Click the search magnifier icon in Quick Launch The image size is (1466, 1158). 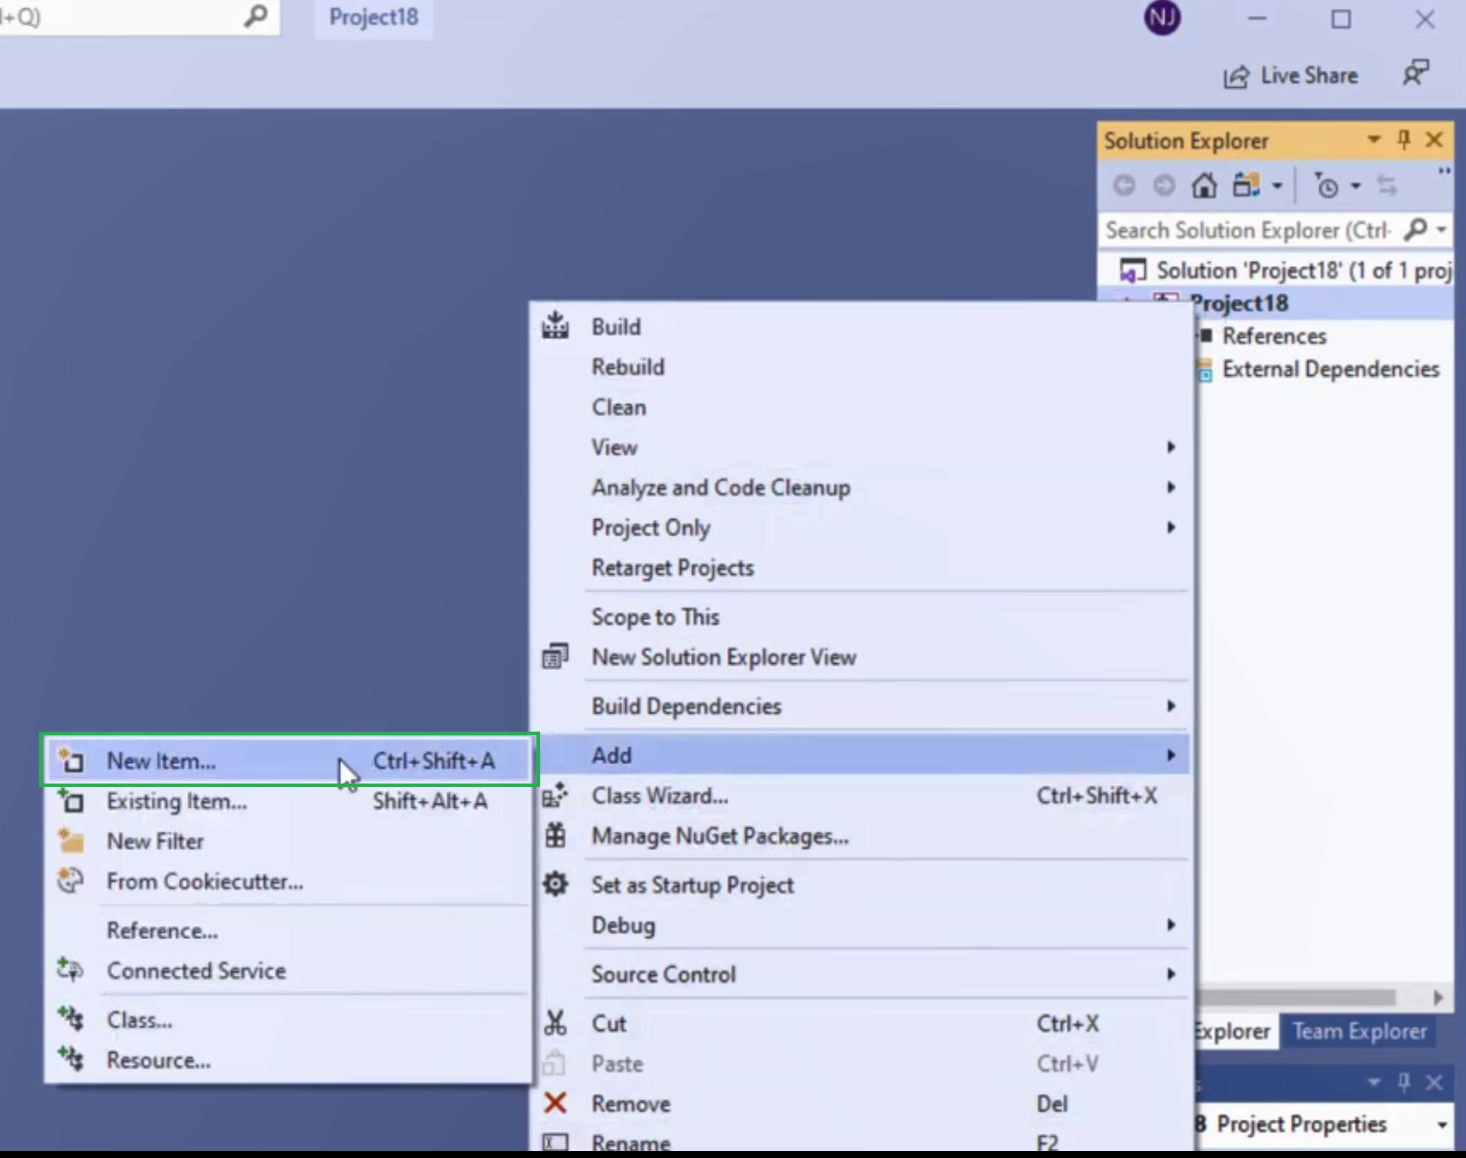[x=255, y=17]
